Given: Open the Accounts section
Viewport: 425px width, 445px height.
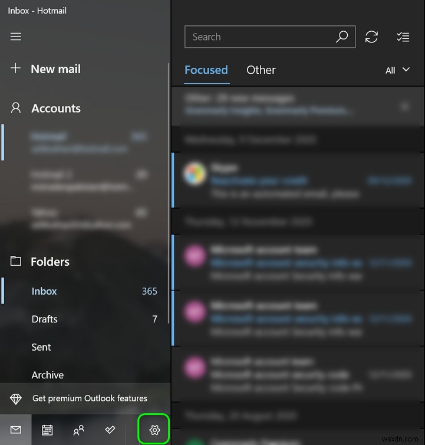Looking at the screenshot, I should point(56,108).
